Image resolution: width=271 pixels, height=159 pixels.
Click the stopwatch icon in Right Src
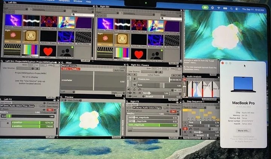(x=134, y=89)
